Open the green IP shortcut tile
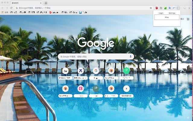 point(126,71)
